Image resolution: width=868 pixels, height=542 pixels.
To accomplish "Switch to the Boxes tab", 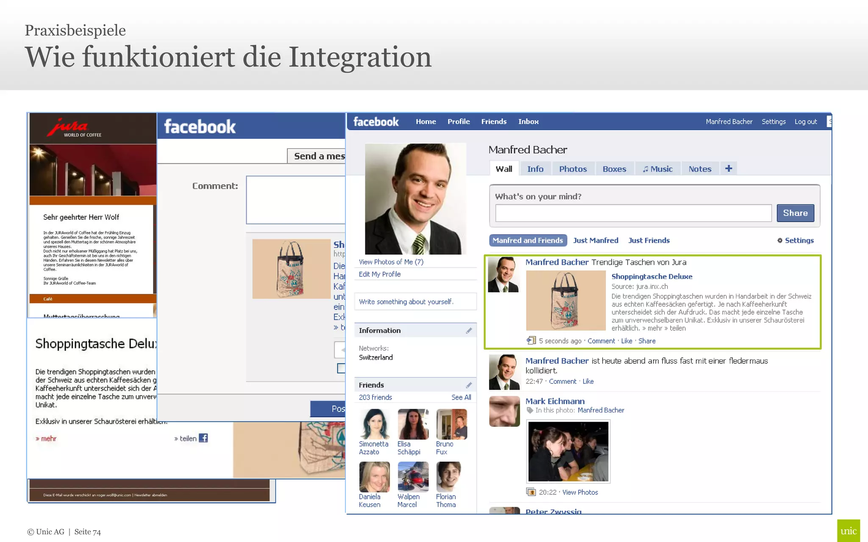I will [614, 169].
